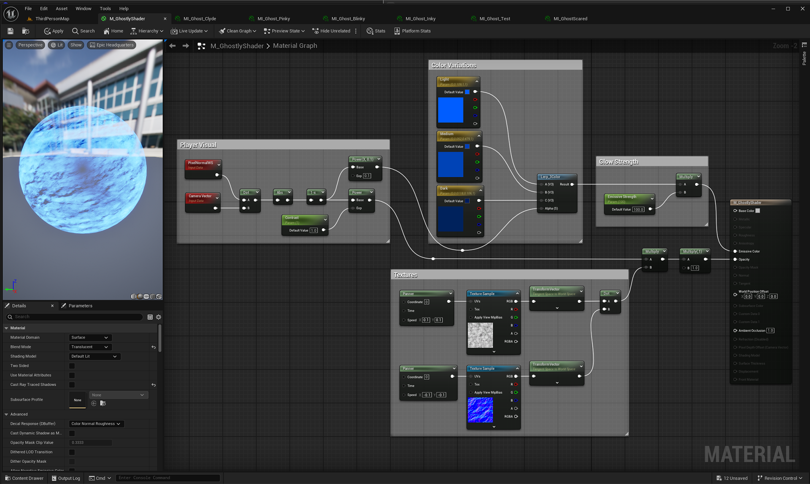810x484 pixels.
Task: Switch to the MI_Ghost_Pinky tab
Action: (x=273, y=19)
